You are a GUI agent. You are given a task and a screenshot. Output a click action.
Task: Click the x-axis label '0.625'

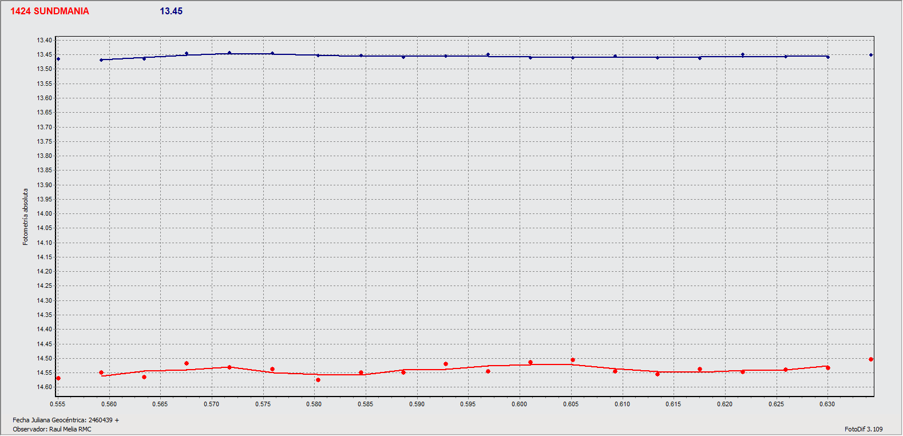click(777, 404)
